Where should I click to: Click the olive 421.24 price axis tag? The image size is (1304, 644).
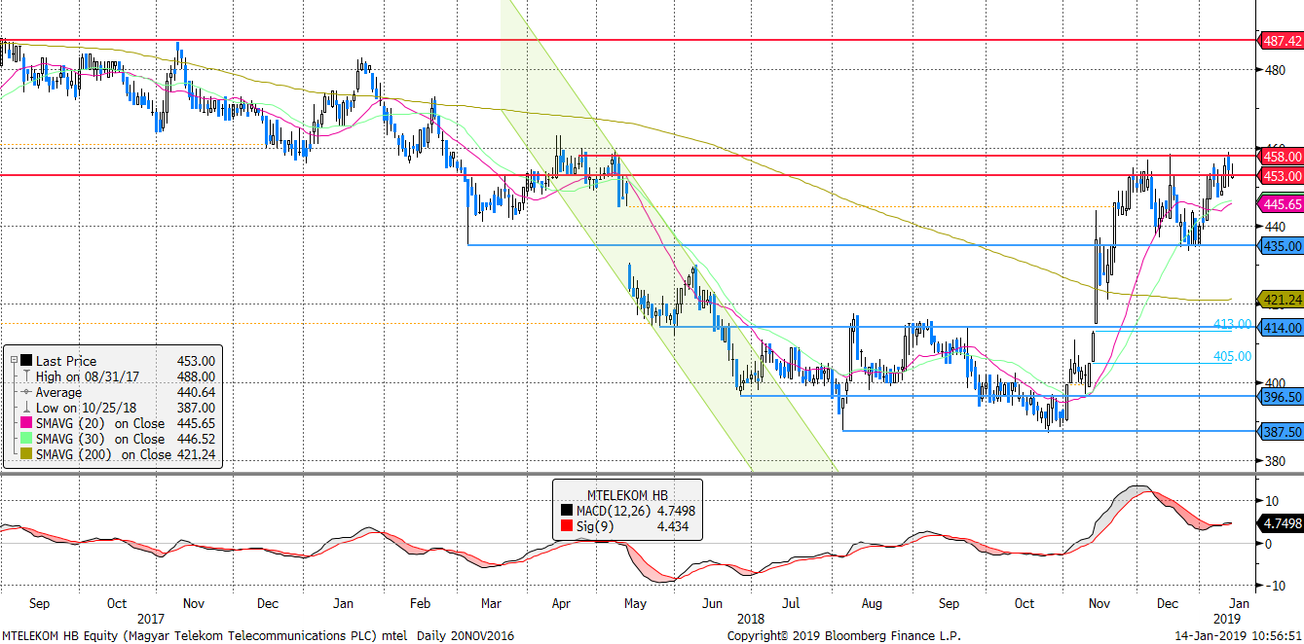click(1281, 300)
